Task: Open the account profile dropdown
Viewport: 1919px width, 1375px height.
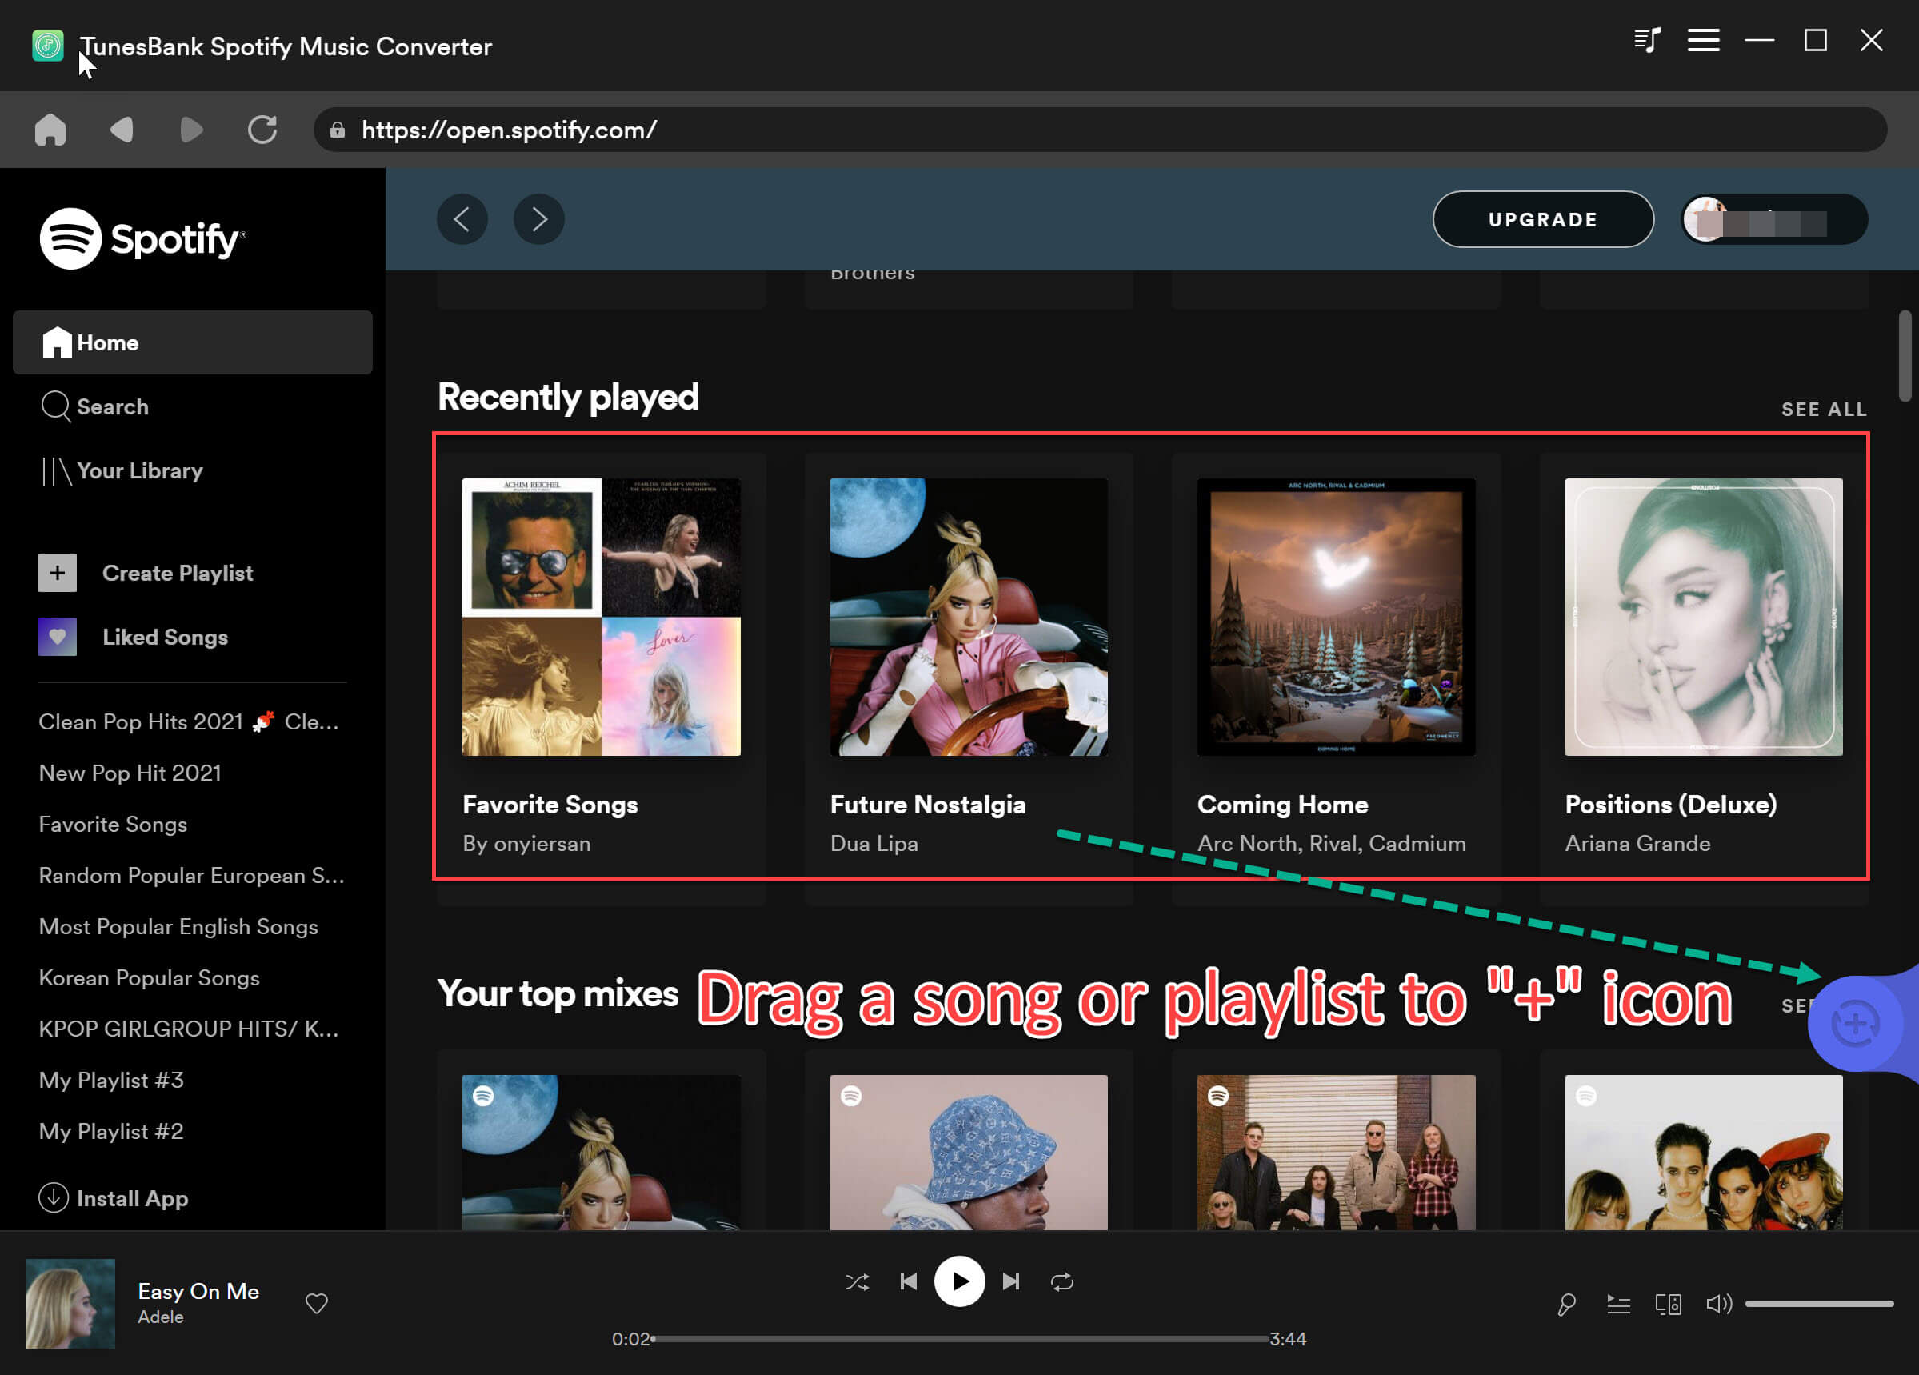Action: [x=1773, y=219]
